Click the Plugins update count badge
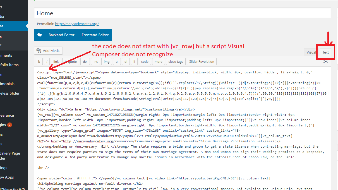The width and height of the screenshot is (338, 190). pyautogui.click(x=9, y=125)
